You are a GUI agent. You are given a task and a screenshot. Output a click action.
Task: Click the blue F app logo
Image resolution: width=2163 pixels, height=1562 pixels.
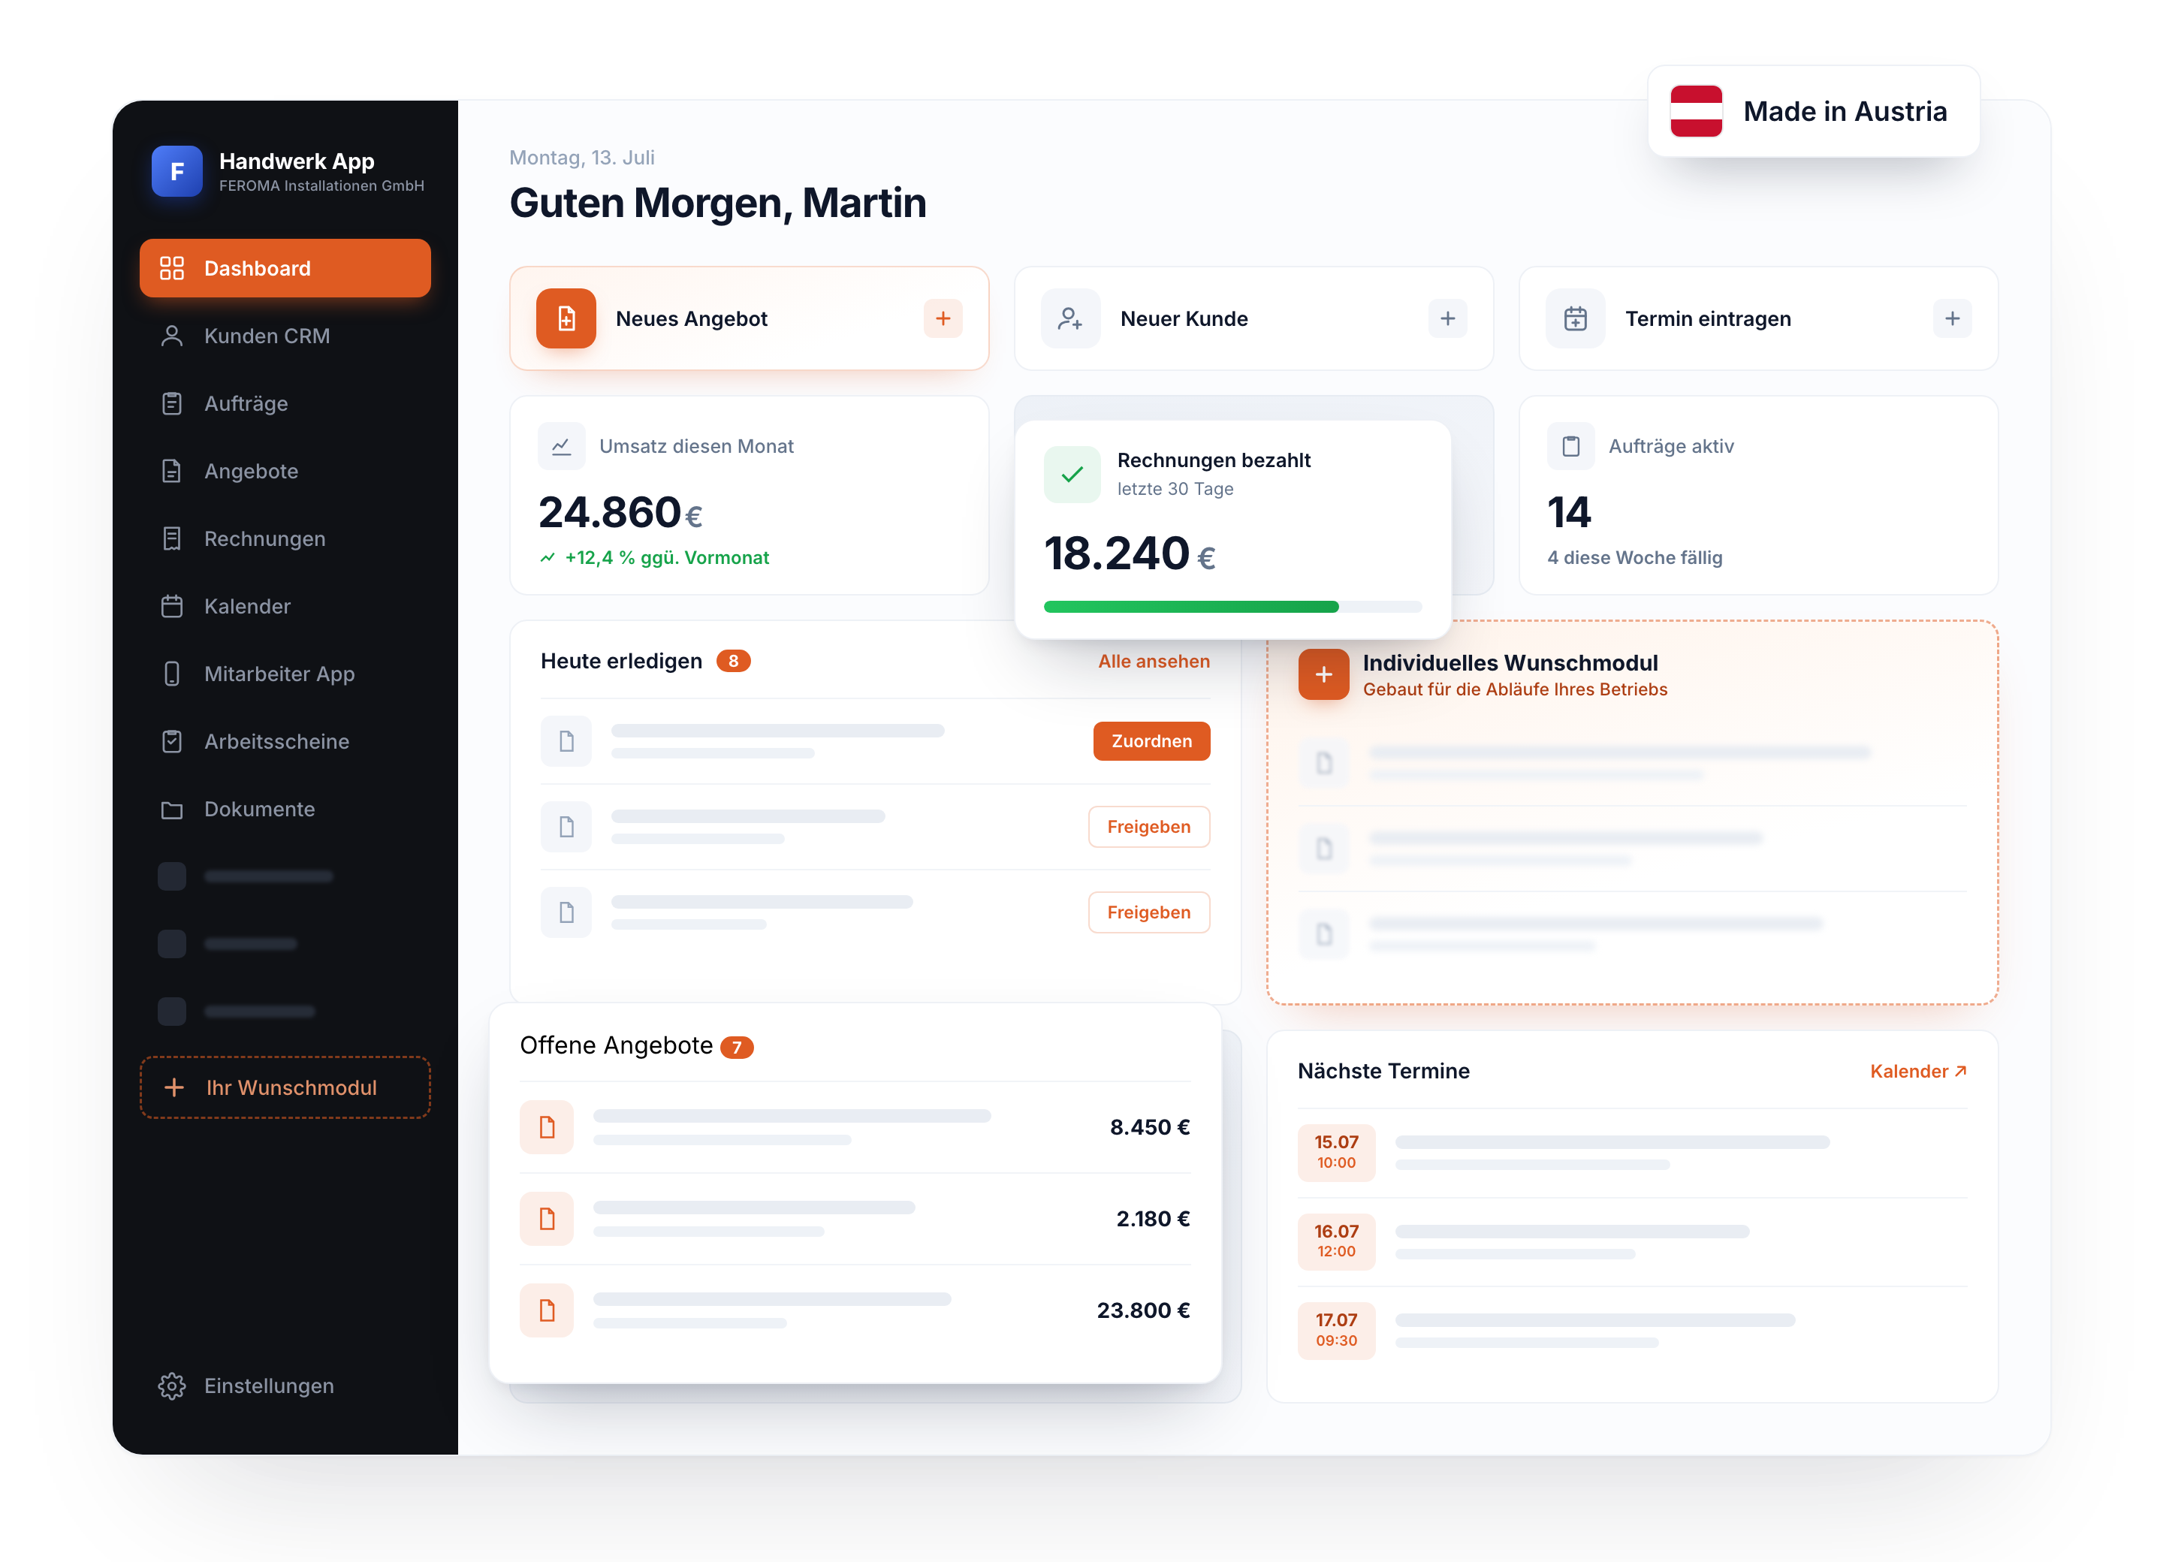point(176,172)
